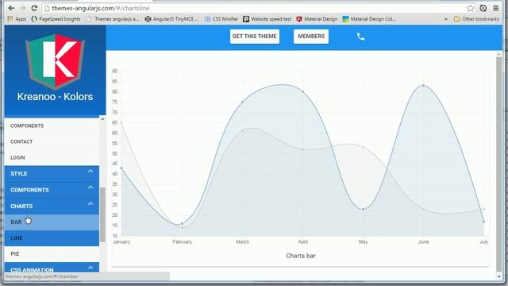Select the PIE chart menu item

(x=52, y=254)
